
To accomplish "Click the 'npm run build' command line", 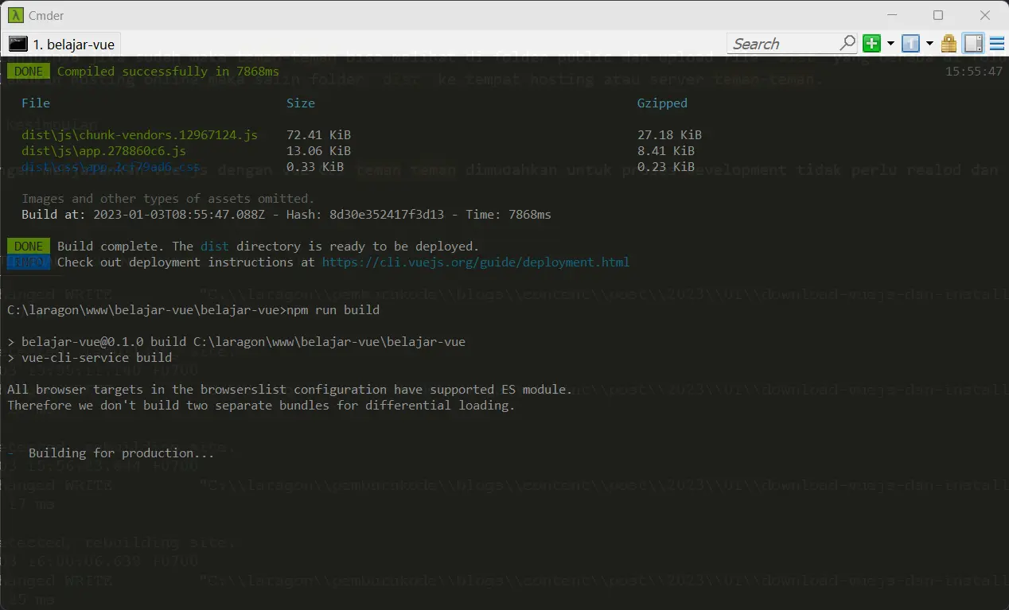I will coord(193,310).
